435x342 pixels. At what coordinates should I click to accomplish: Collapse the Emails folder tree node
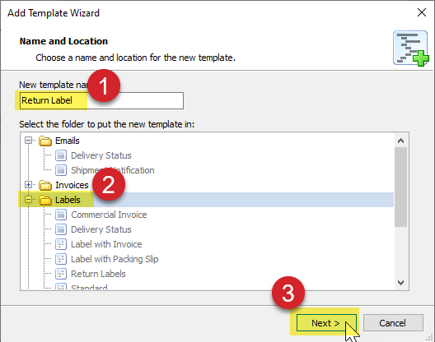tap(28, 140)
